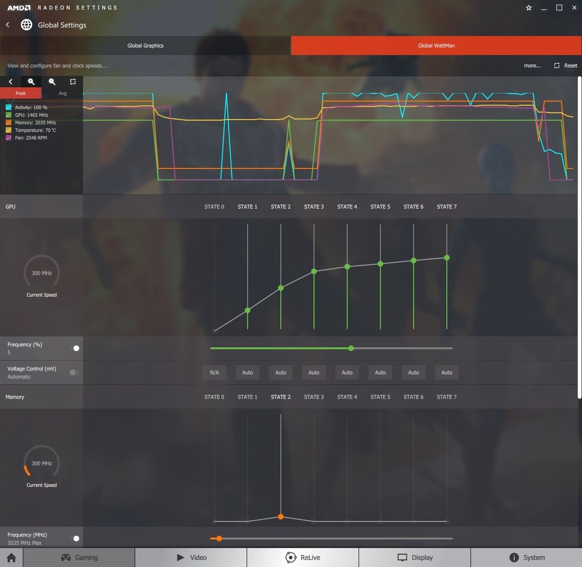The image size is (582, 567).
Task: Collapse the graph panel with the chevron
Action: tap(10, 81)
